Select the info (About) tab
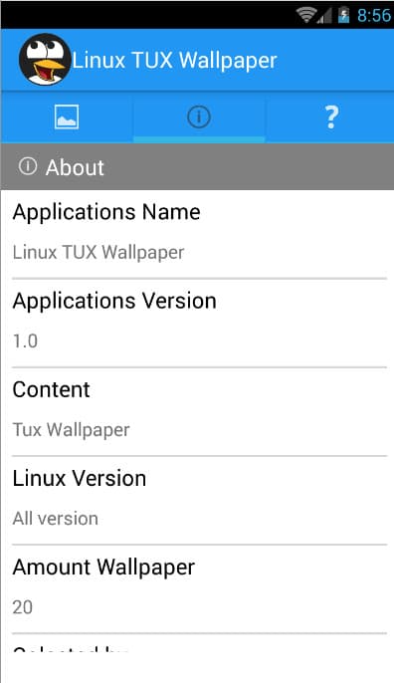This screenshot has height=683, width=394. 199,116
